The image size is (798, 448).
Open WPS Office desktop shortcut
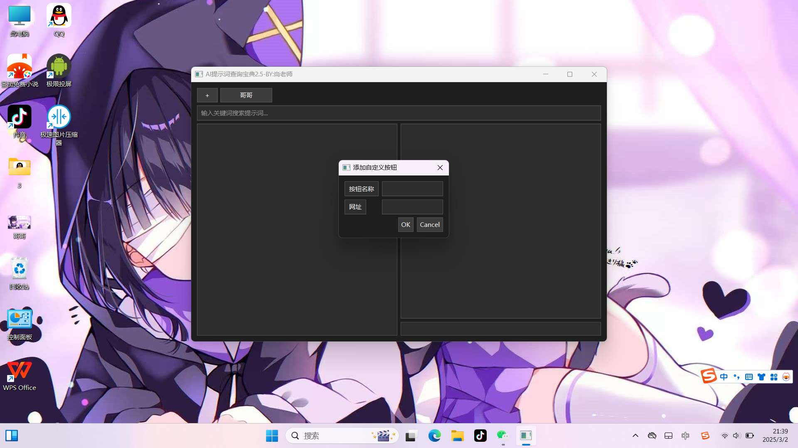point(20,375)
